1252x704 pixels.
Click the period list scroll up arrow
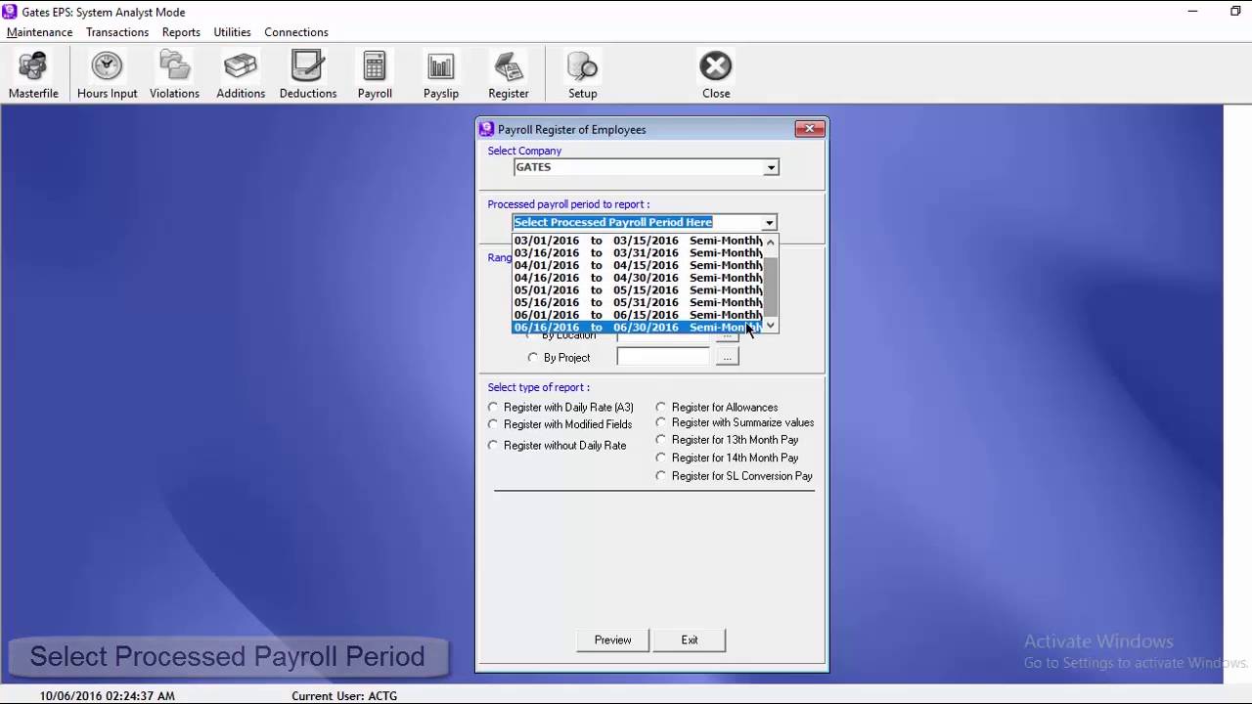[x=771, y=242]
